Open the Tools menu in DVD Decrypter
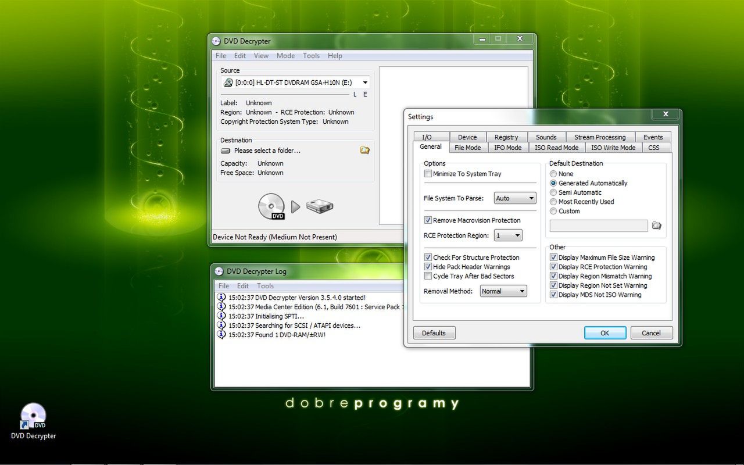744x465 pixels. pos(311,56)
